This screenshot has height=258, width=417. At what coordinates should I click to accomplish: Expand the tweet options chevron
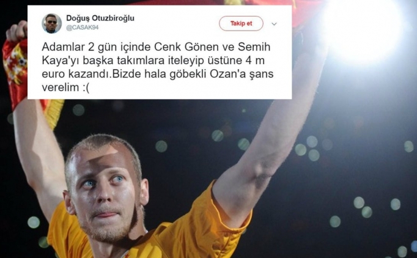tap(274, 24)
